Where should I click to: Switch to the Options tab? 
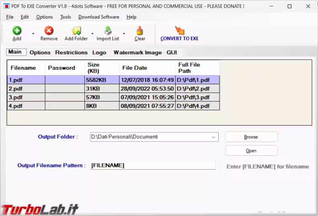coord(40,52)
